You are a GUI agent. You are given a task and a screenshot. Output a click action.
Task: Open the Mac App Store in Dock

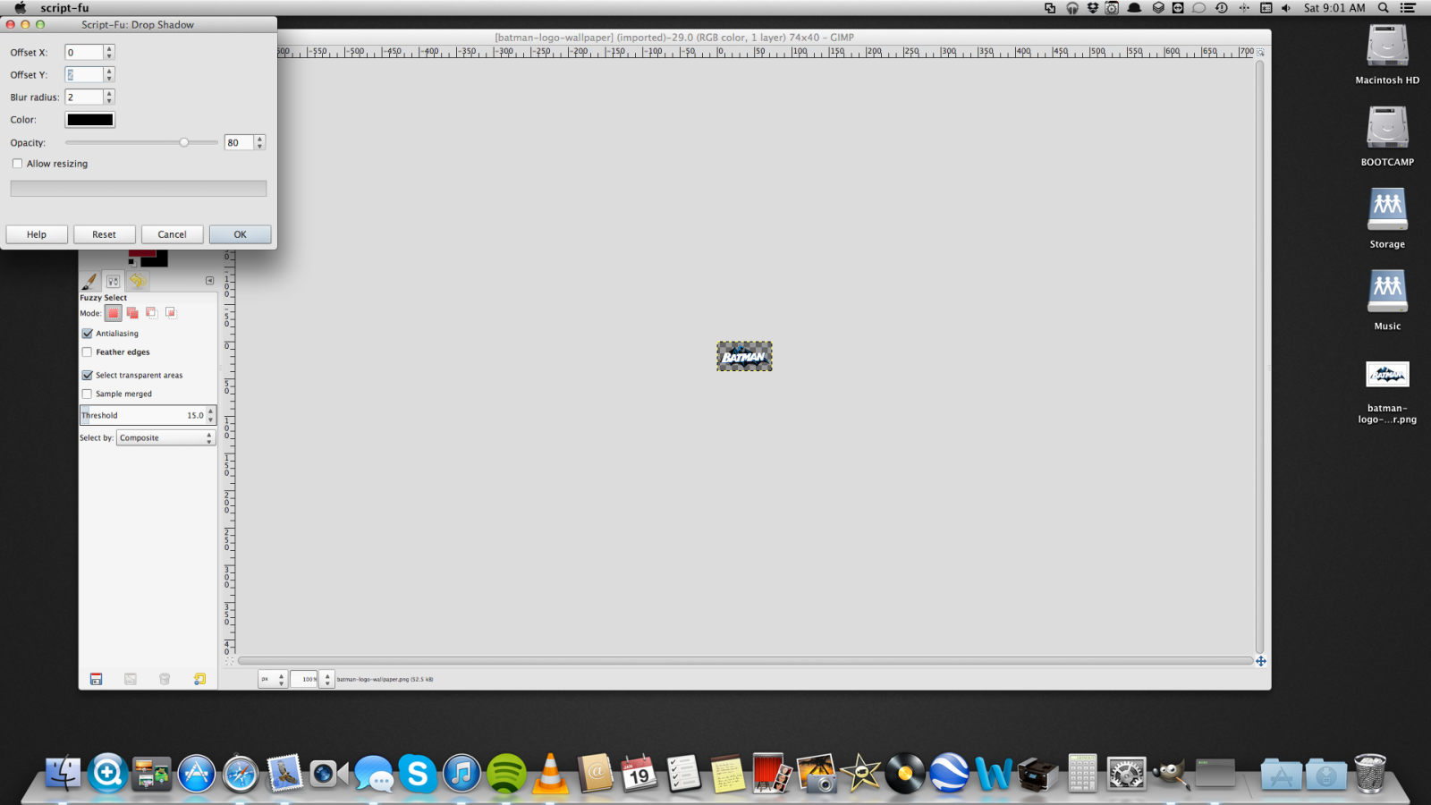pyautogui.click(x=196, y=774)
